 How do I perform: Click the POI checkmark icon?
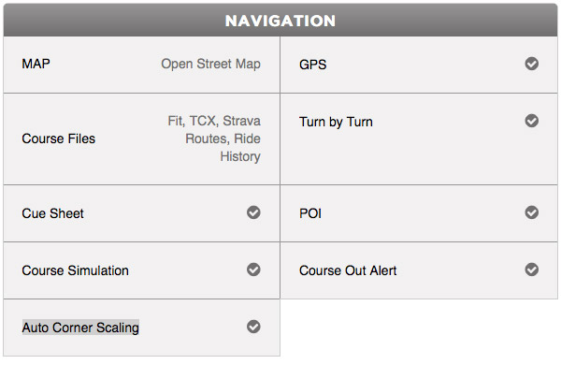(x=532, y=212)
